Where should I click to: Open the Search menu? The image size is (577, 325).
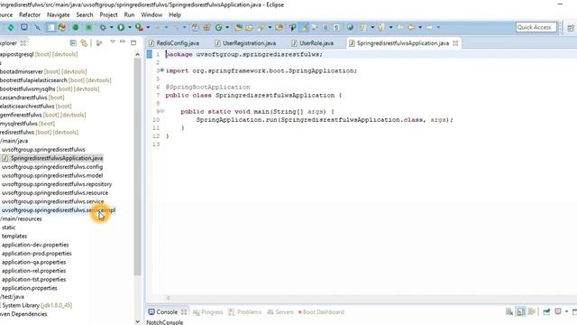[85, 14]
